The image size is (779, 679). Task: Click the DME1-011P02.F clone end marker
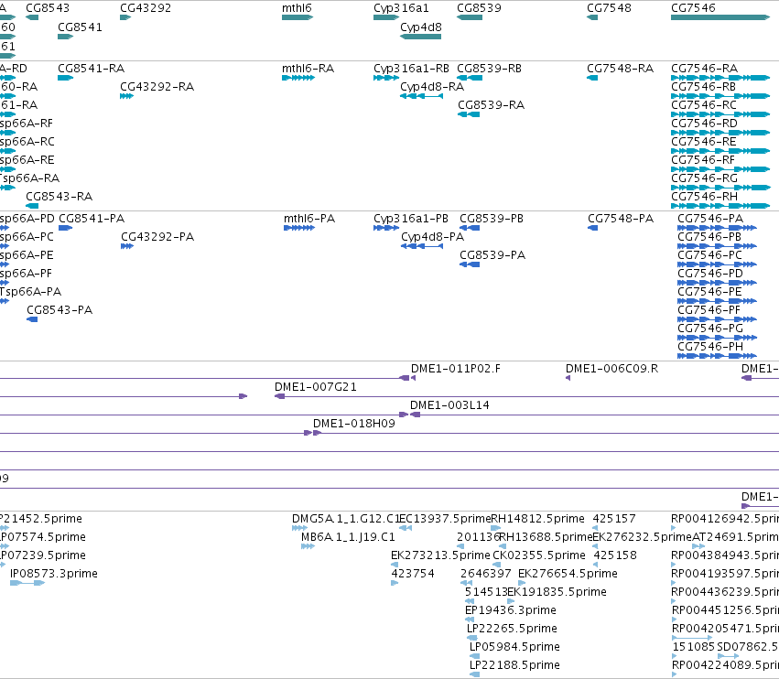coord(414,378)
